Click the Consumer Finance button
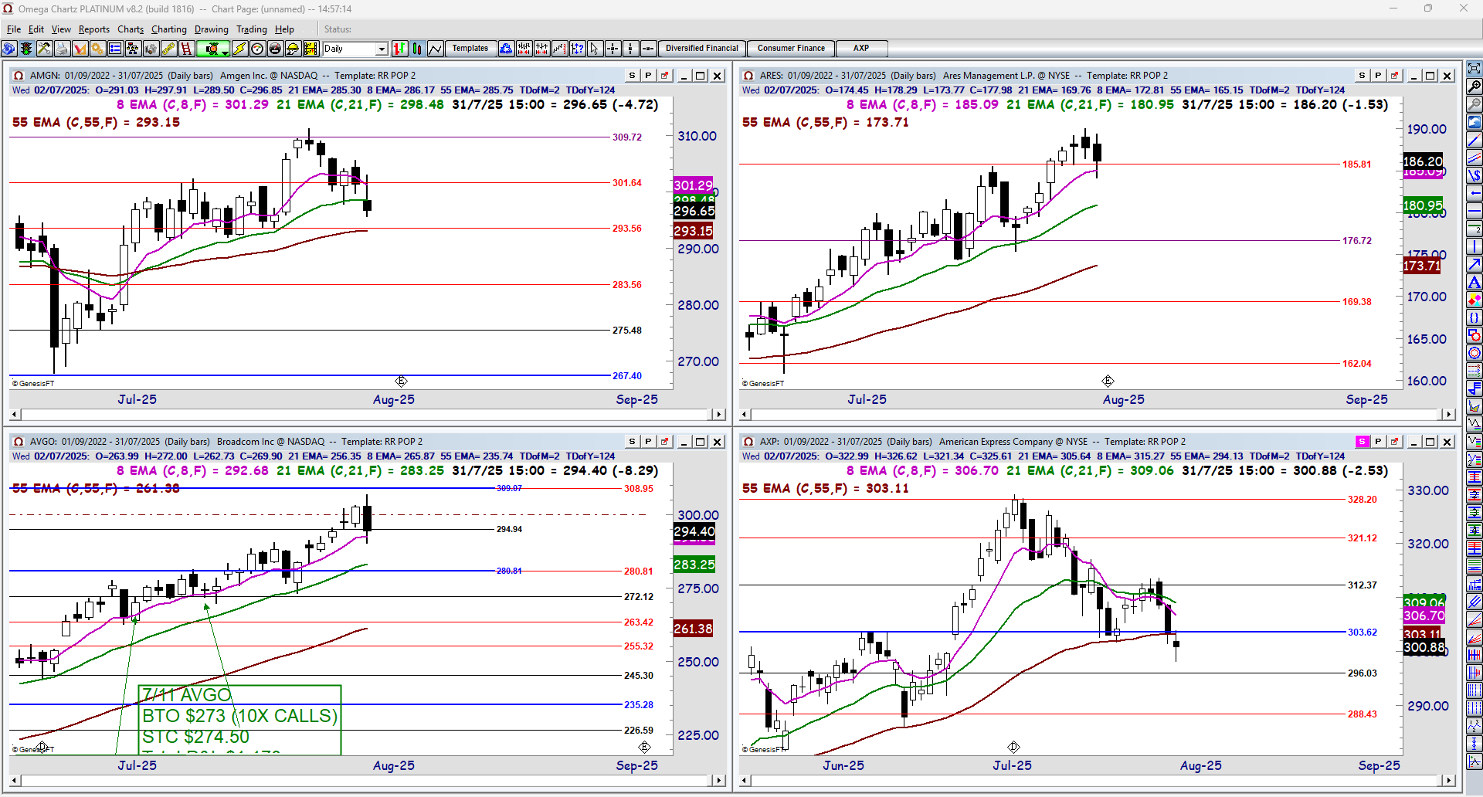This screenshot has width=1483, height=797. click(791, 49)
